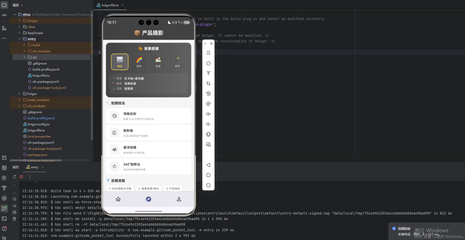Tap the emulator Recents square button
This screenshot has height=240, width=465.
(x=208, y=185)
